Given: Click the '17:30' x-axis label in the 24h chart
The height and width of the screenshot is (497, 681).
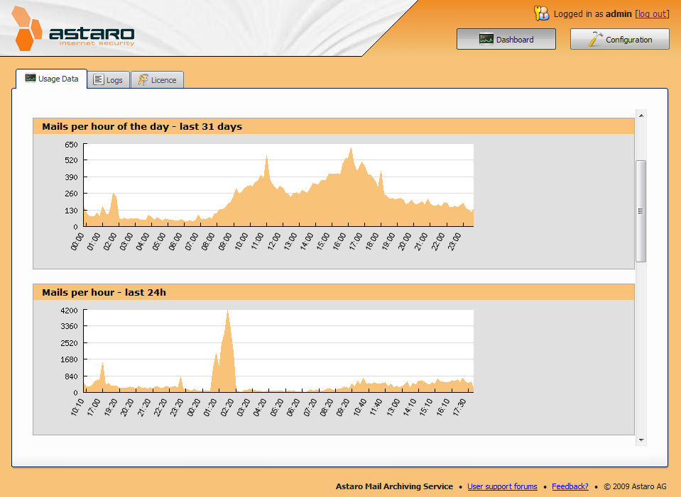Looking at the screenshot, I should click(x=459, y=407).
